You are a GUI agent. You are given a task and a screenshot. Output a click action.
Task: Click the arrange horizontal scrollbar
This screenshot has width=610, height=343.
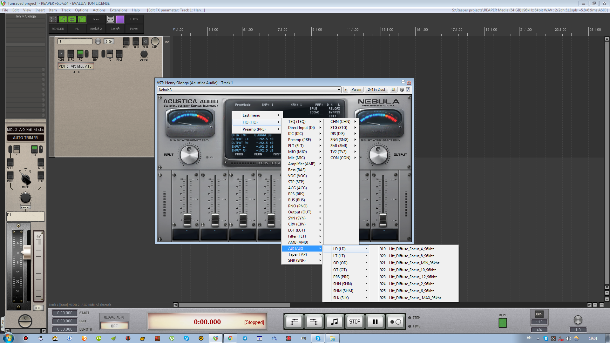coord(234,305)
